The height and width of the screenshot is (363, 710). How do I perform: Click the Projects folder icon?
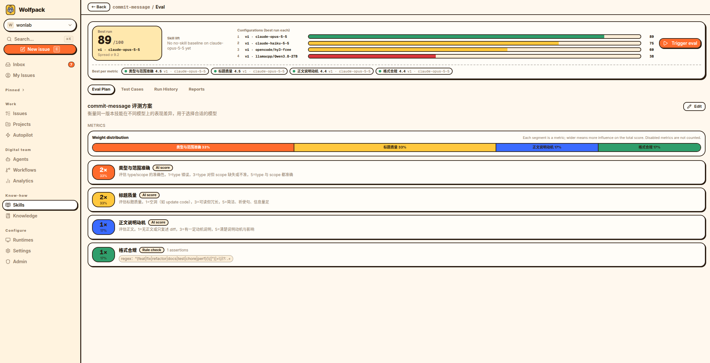point(8,124)
